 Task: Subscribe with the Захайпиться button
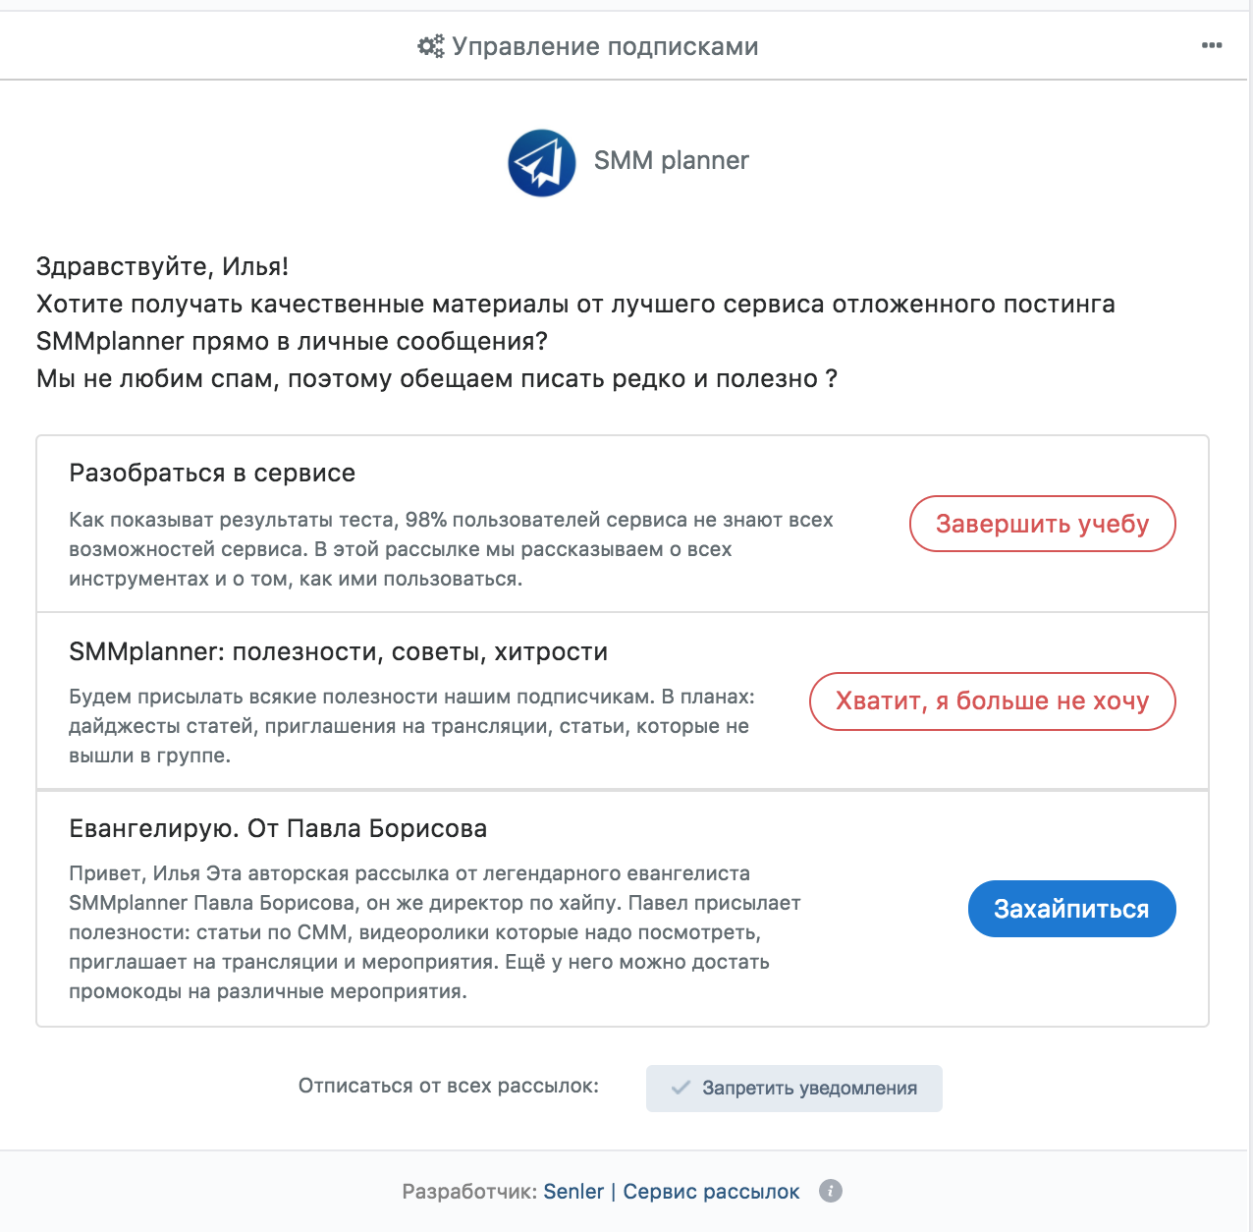[1072, 909]
